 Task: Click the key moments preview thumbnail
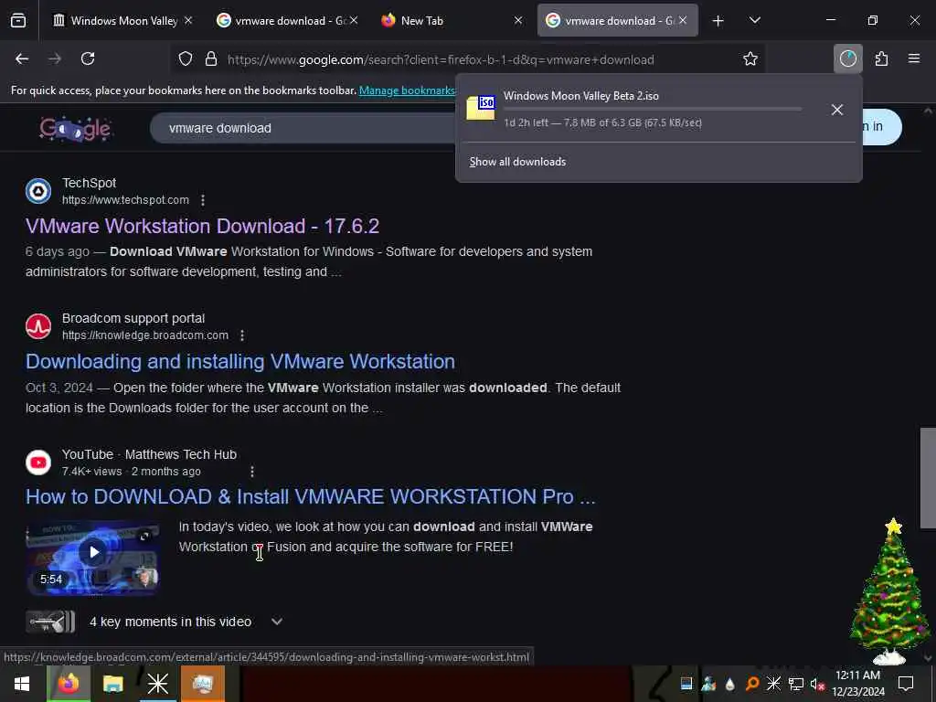[51, 622]
